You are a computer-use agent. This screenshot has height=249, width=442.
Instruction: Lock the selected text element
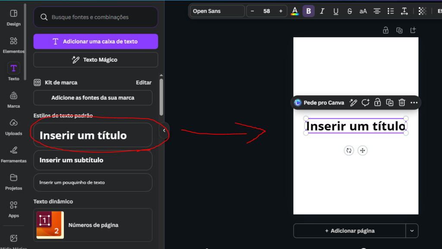point(378,102)
